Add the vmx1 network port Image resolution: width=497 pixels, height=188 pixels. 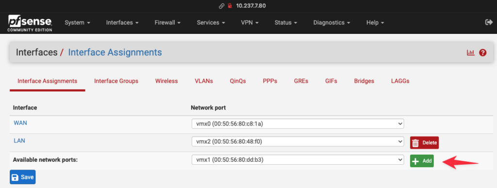[422, 161]
